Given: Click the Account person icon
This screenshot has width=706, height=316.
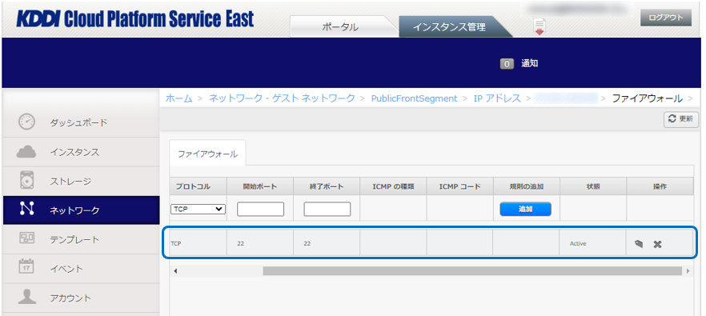Looking at the screenshot, I should 26,296.
